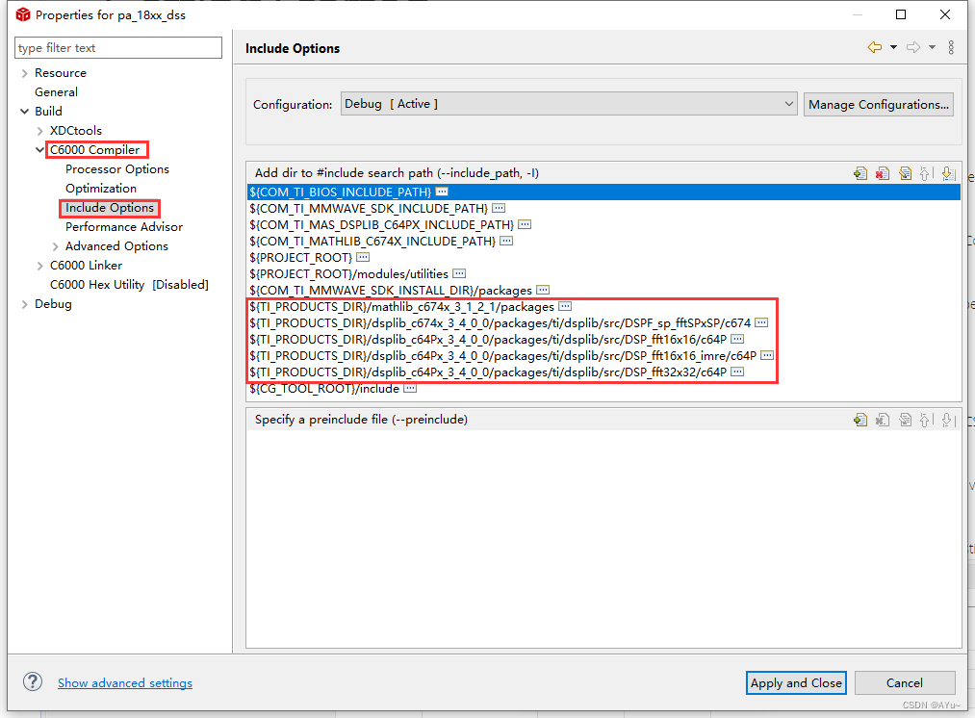Click ellipsis next to DSP_fft32x32/c64P entry
The width and height of the screenshot is (975, 718).
click(x=737, y=372)
